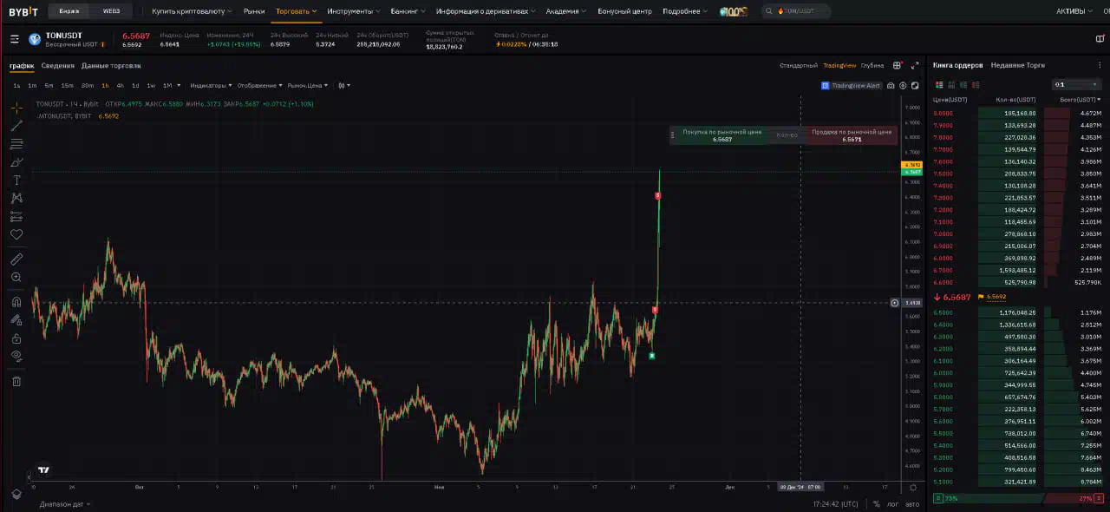Screen dimensions: 1110x512
Task: Select the ruler measure tool
Action: pos(16,259)
